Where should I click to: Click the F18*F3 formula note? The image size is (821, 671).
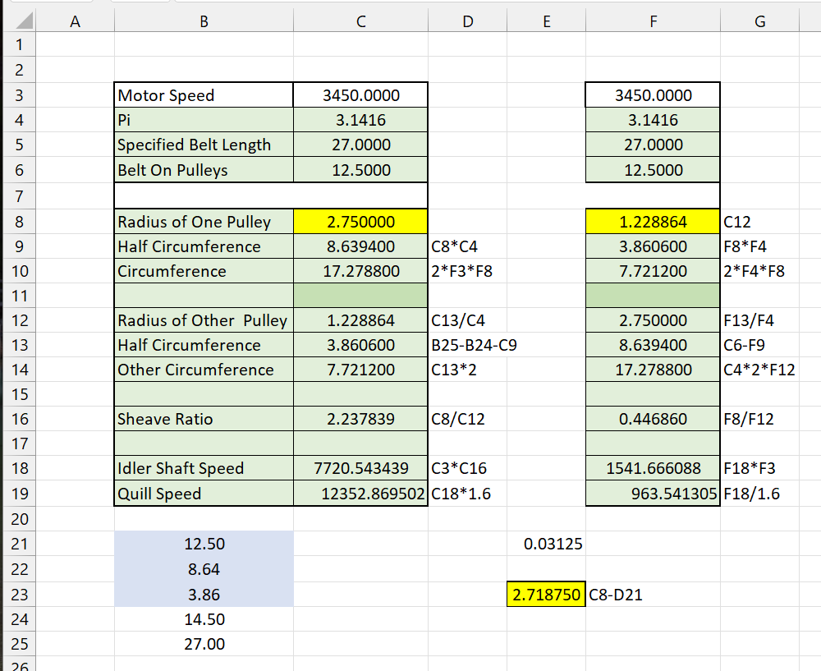[749, 468]
